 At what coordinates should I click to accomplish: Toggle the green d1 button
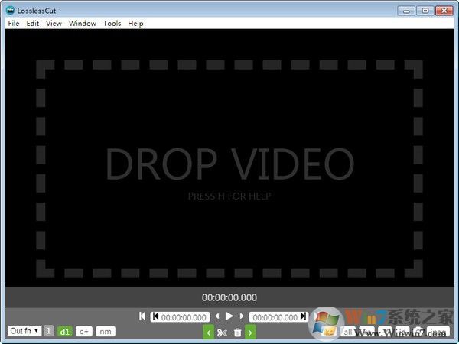pos(65,332)
